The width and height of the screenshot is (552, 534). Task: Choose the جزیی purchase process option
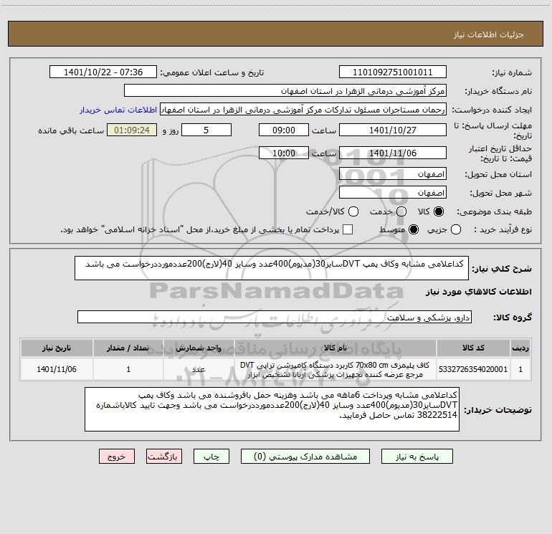456,230
